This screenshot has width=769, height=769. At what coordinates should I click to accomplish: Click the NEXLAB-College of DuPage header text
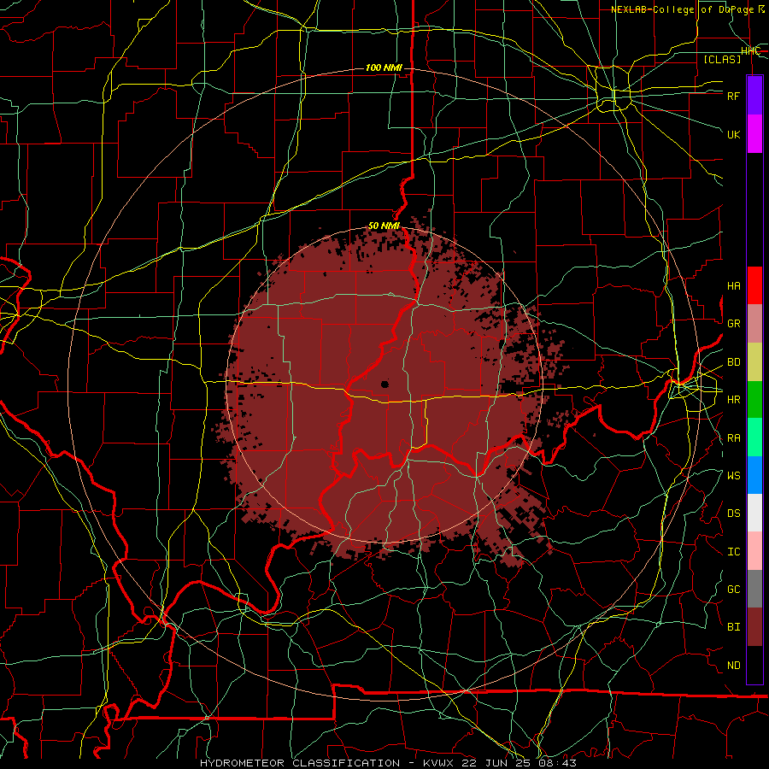pos(688,9)
